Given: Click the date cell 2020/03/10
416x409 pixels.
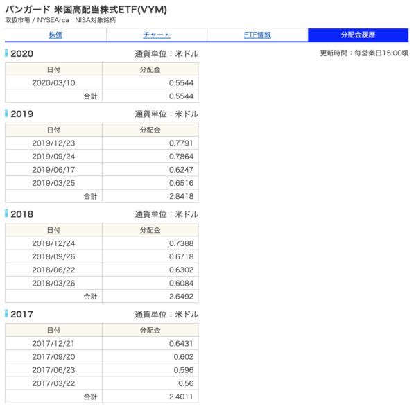Looking at the screenshot, I should tap(53, 82).
